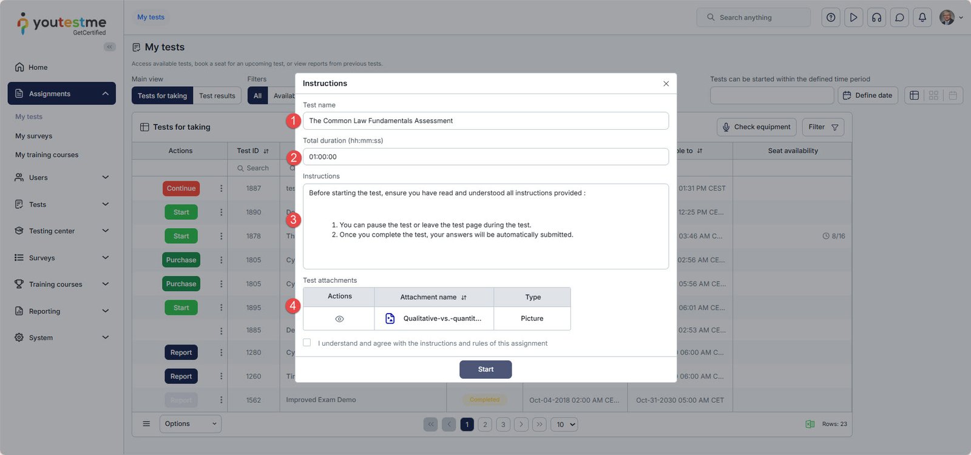
Task: Open My surveys in sidebar
Action: (34, 136)
